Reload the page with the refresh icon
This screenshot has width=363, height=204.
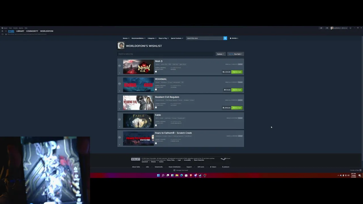tap(2, 34)
